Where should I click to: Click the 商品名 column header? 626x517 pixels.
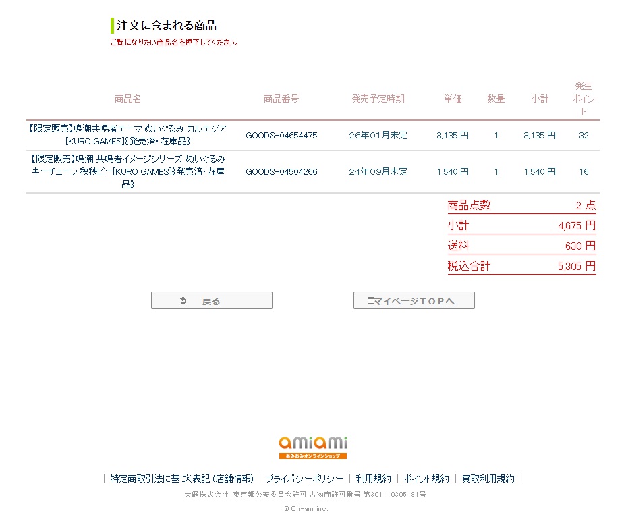(127, 99)
